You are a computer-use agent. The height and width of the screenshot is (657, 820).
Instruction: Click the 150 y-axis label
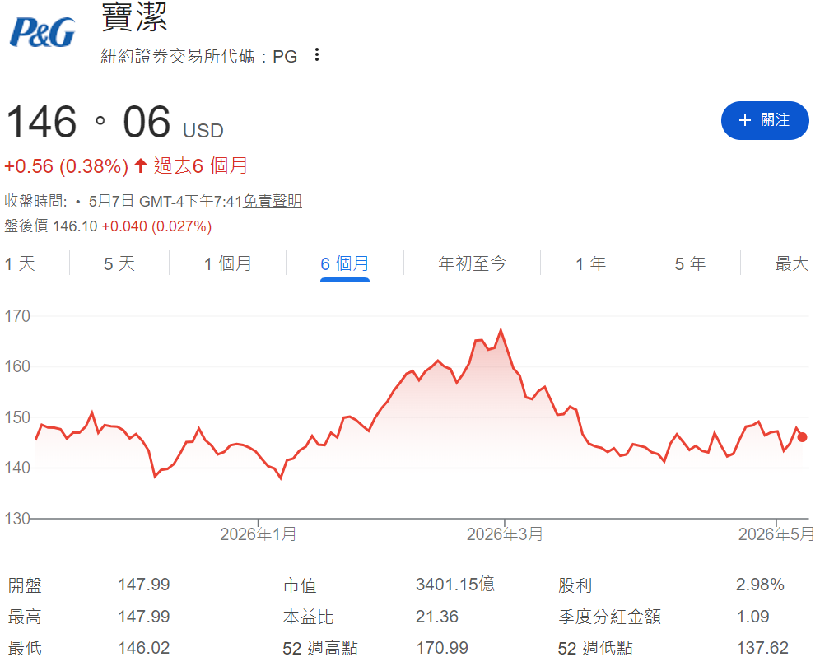pos(17,417)
